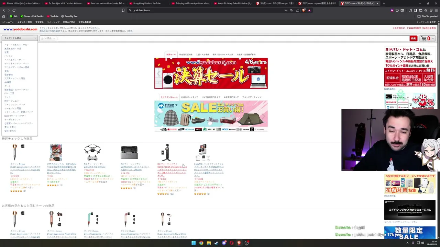
Task: Open the browser extensions puzzle icon
Action: click(x=397, y=10)
